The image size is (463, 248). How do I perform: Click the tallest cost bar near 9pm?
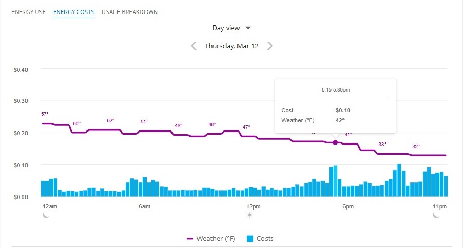point(399,180)
